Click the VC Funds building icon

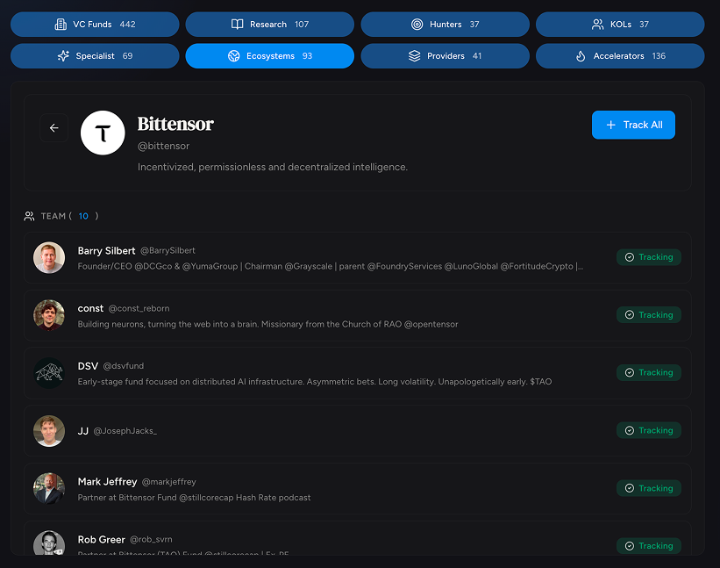61,25
